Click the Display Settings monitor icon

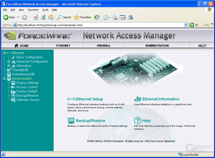(x=13, y=83)
